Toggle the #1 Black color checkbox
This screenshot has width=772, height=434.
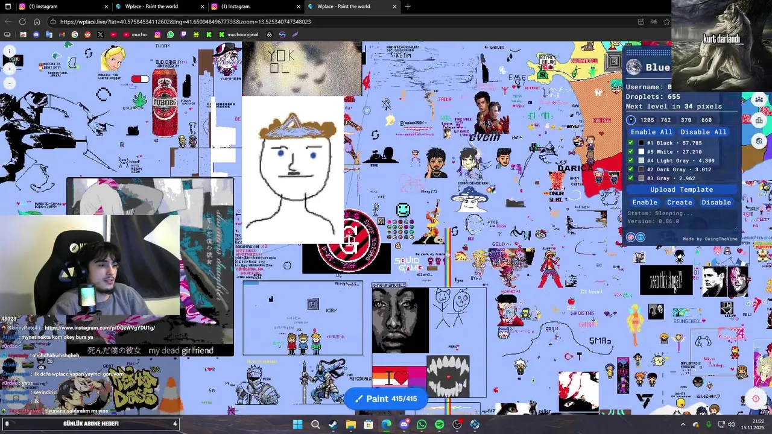coord(631,143)
